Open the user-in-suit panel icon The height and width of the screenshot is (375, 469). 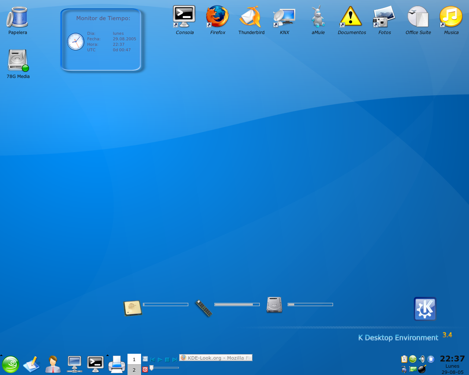click(x=53, y=364)
